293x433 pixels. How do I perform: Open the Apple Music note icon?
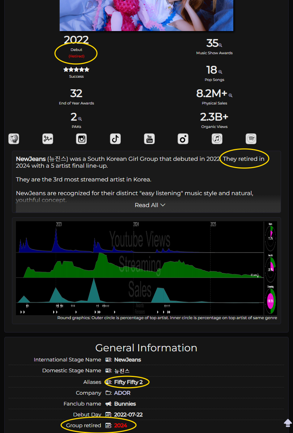(x=217, y=139)
